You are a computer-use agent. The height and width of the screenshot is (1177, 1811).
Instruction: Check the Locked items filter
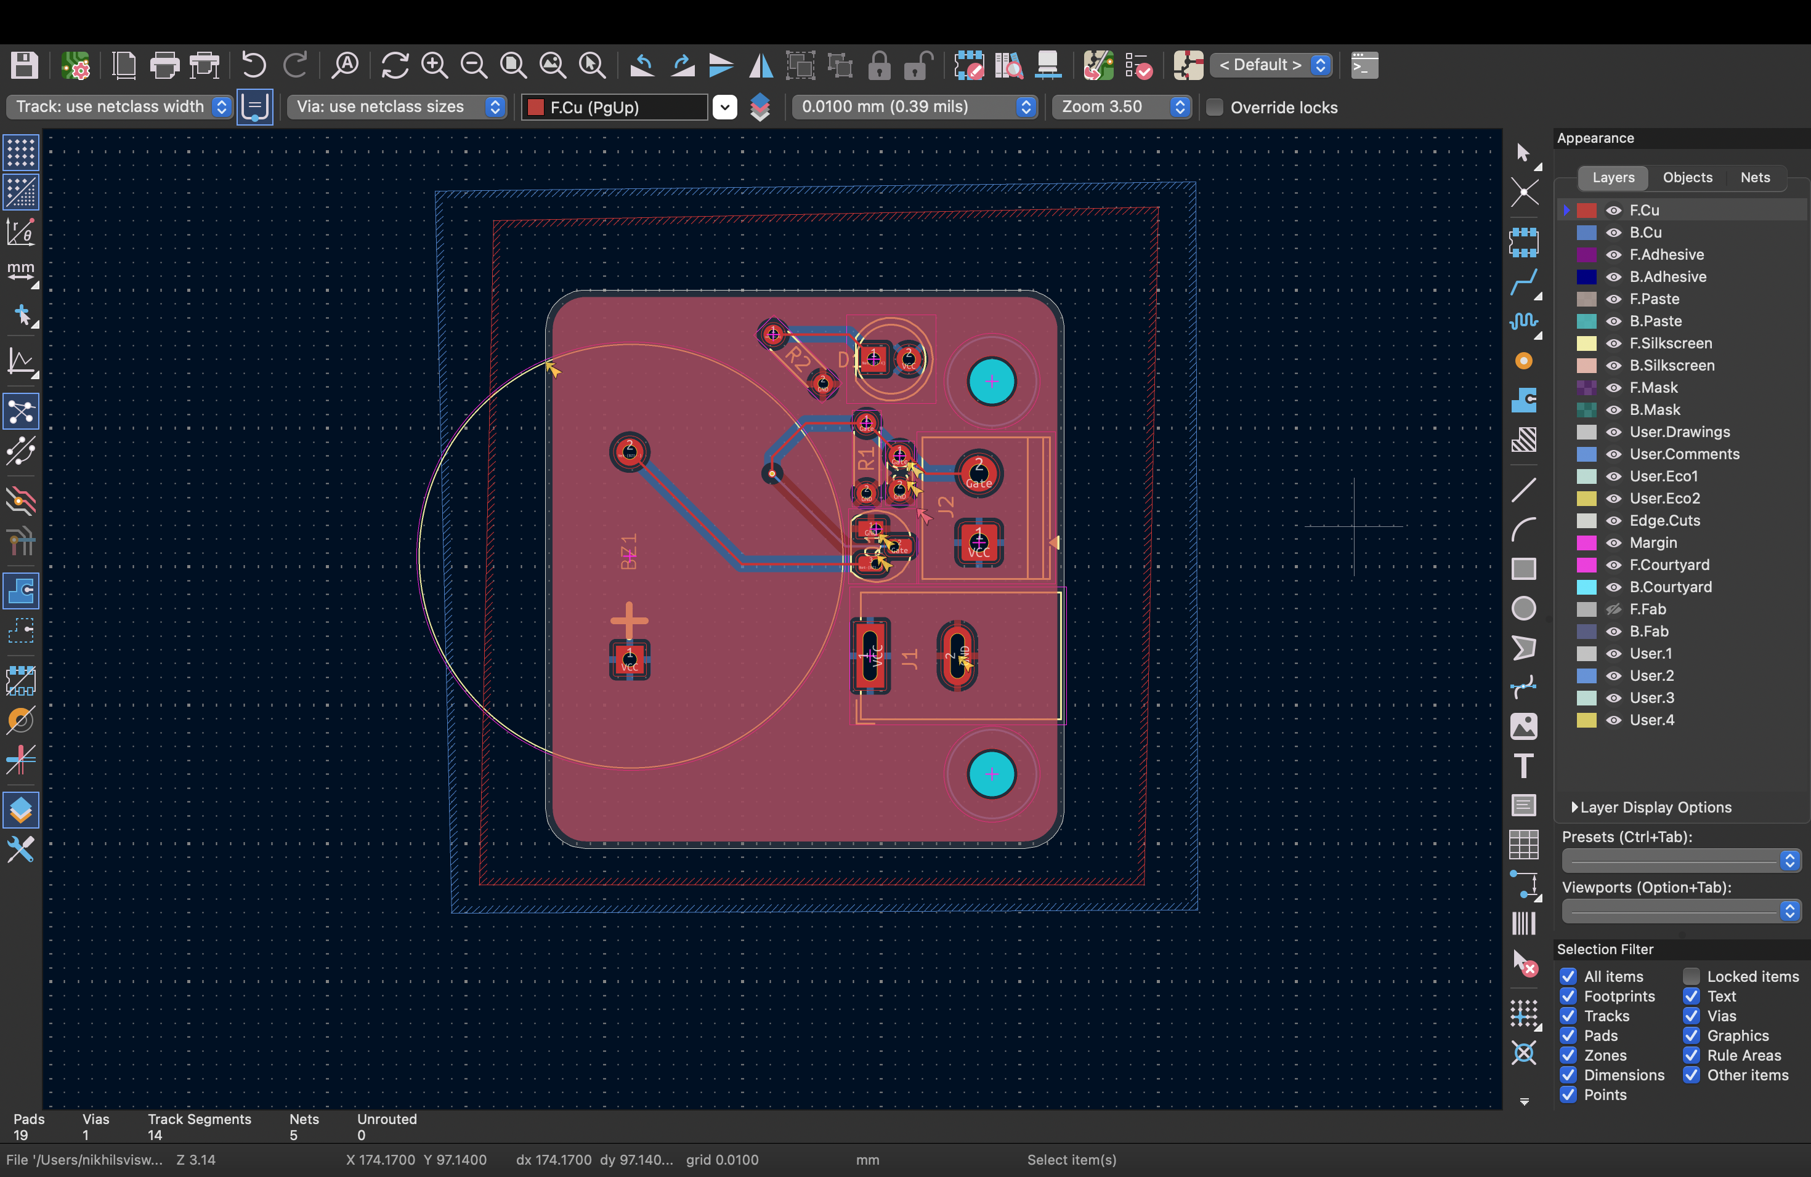click(1691, 976)
